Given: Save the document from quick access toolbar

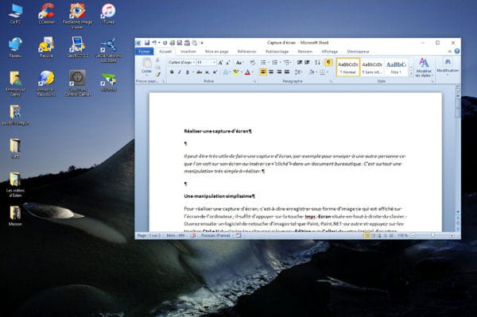Looking at the screenshot, I should [147, 43].
